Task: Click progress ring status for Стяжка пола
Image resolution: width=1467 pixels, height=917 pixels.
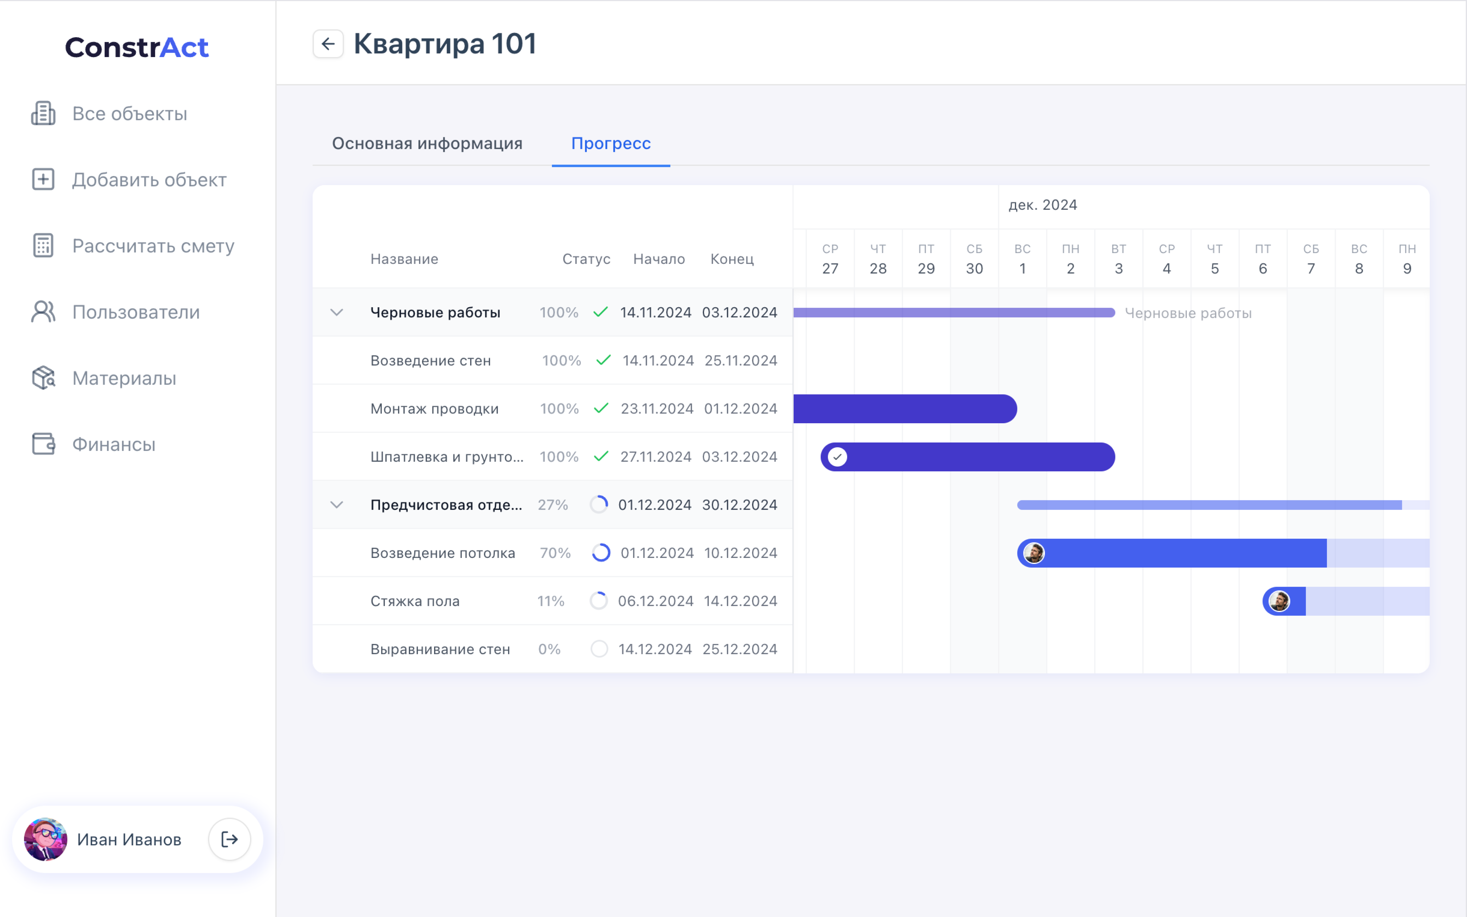Action: point(598,600)
